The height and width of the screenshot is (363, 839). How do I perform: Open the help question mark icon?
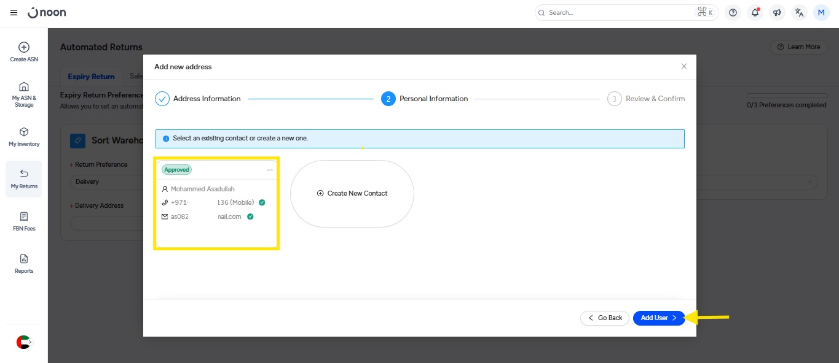(x=733, y=13)
